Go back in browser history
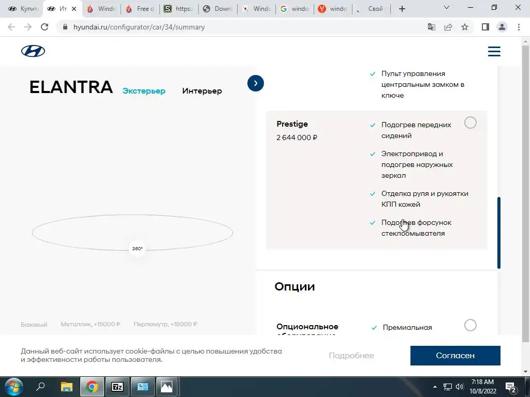Viewport: 530px width, 397px height. 11,27
